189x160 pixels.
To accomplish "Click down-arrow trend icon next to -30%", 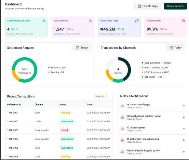I will 166,29.
